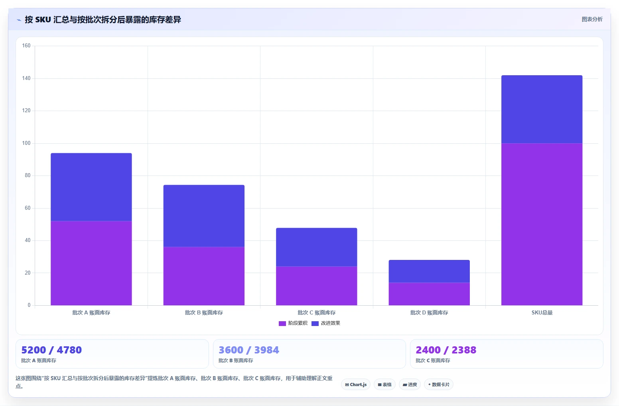Select the 表格 tag

pos(384,385)
